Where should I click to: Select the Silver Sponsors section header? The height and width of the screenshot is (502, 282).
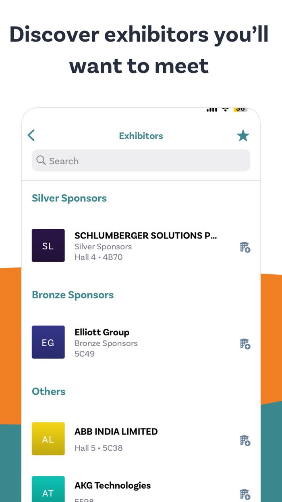69,198
